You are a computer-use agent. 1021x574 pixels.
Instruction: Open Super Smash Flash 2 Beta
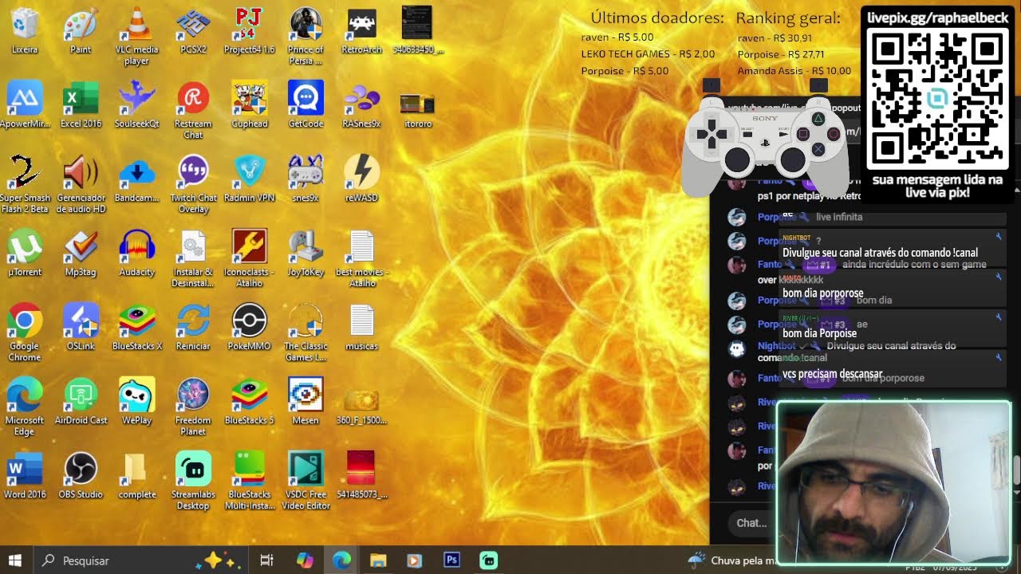25,185
